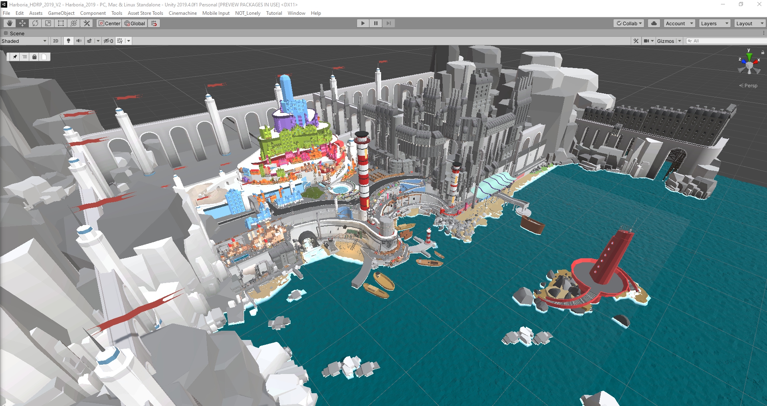Open the Custom Editor Tools icon

pos(87,23)
